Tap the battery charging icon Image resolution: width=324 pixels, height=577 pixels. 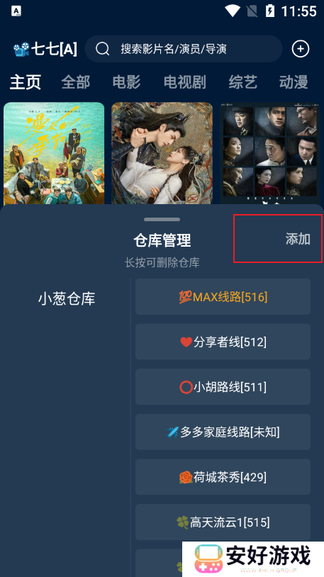click(x=270, y=11)
